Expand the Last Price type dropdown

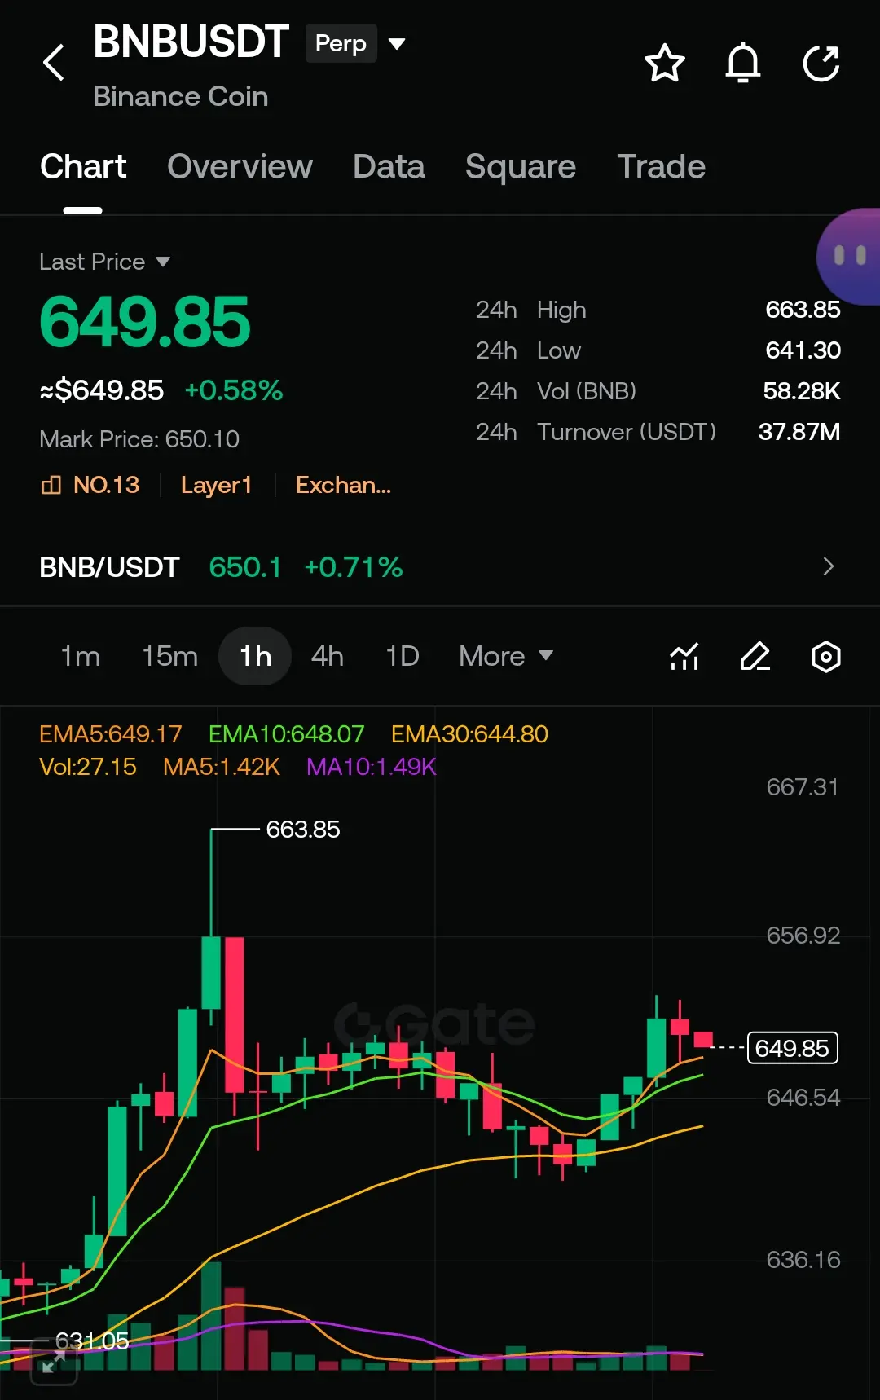pos(163,262)
